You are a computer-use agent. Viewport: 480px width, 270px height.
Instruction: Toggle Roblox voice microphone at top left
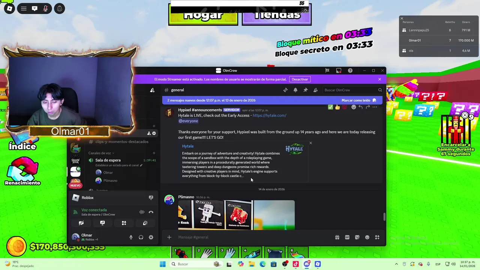click(45, 8)
